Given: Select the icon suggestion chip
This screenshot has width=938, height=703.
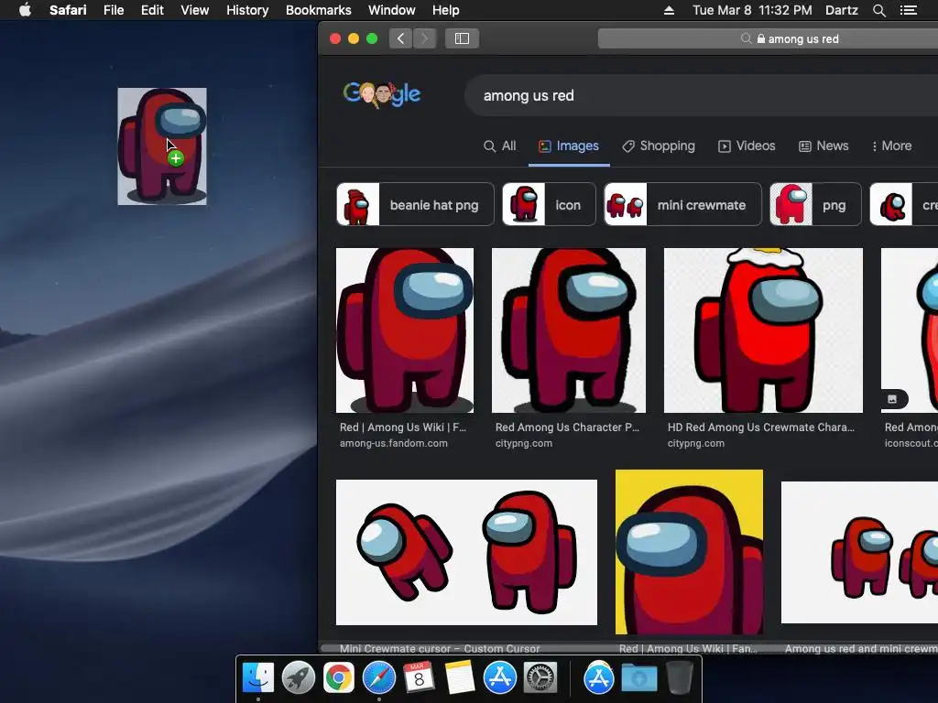Looking at the screenshot, I should tap(549, 204).
